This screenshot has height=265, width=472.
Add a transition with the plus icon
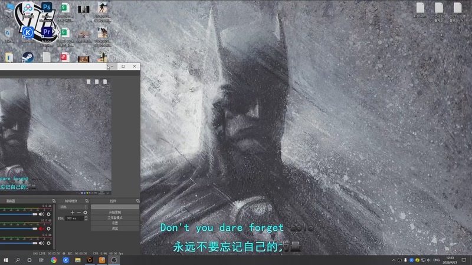click(x=72, y=213)
